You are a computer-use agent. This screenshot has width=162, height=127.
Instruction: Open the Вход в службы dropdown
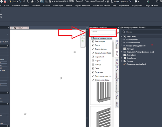119,2
